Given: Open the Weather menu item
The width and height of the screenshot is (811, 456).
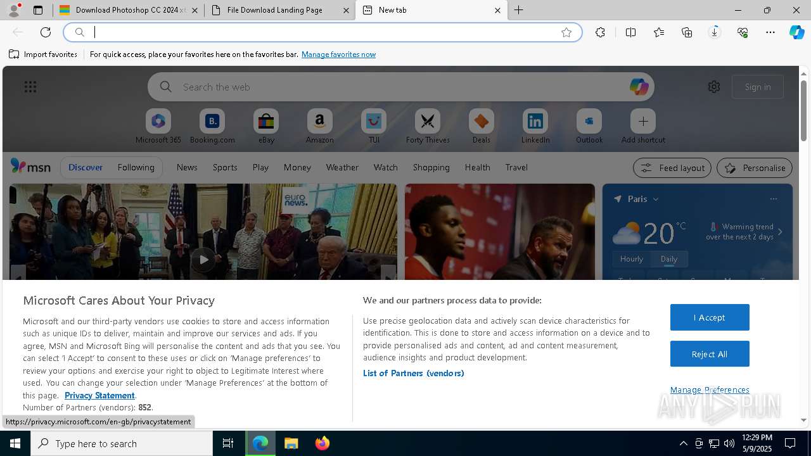Looking at the screenshot, I should [342, 167].
